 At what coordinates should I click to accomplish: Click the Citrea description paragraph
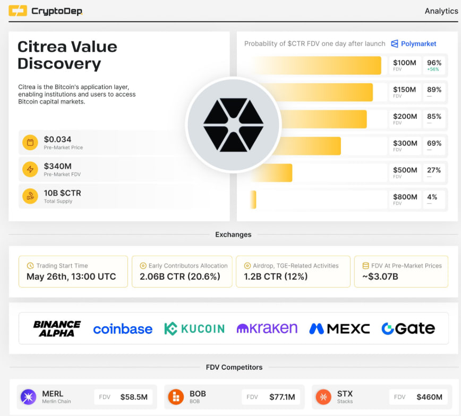(76, 94)
